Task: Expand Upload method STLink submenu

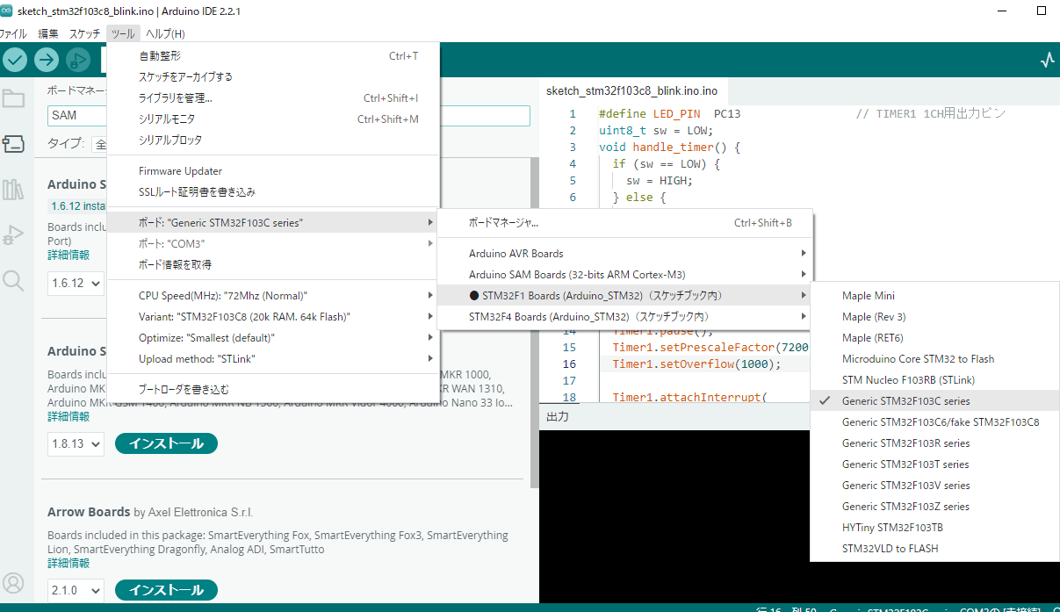Action: [273, 359]
